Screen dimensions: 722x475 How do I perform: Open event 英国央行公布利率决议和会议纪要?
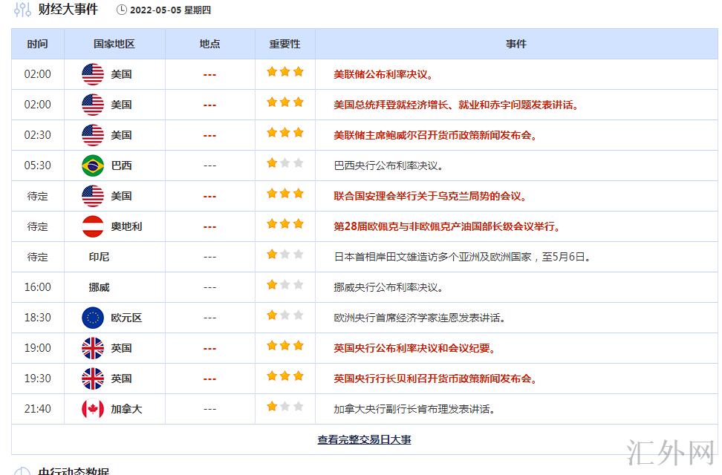coord(414,348)
